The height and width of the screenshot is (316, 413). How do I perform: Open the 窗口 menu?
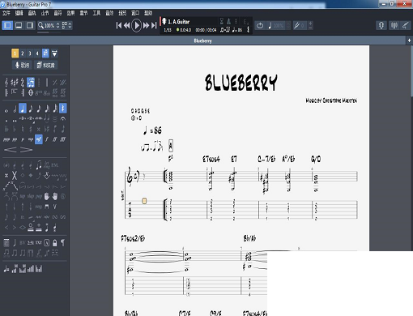[x=135, y=13]
